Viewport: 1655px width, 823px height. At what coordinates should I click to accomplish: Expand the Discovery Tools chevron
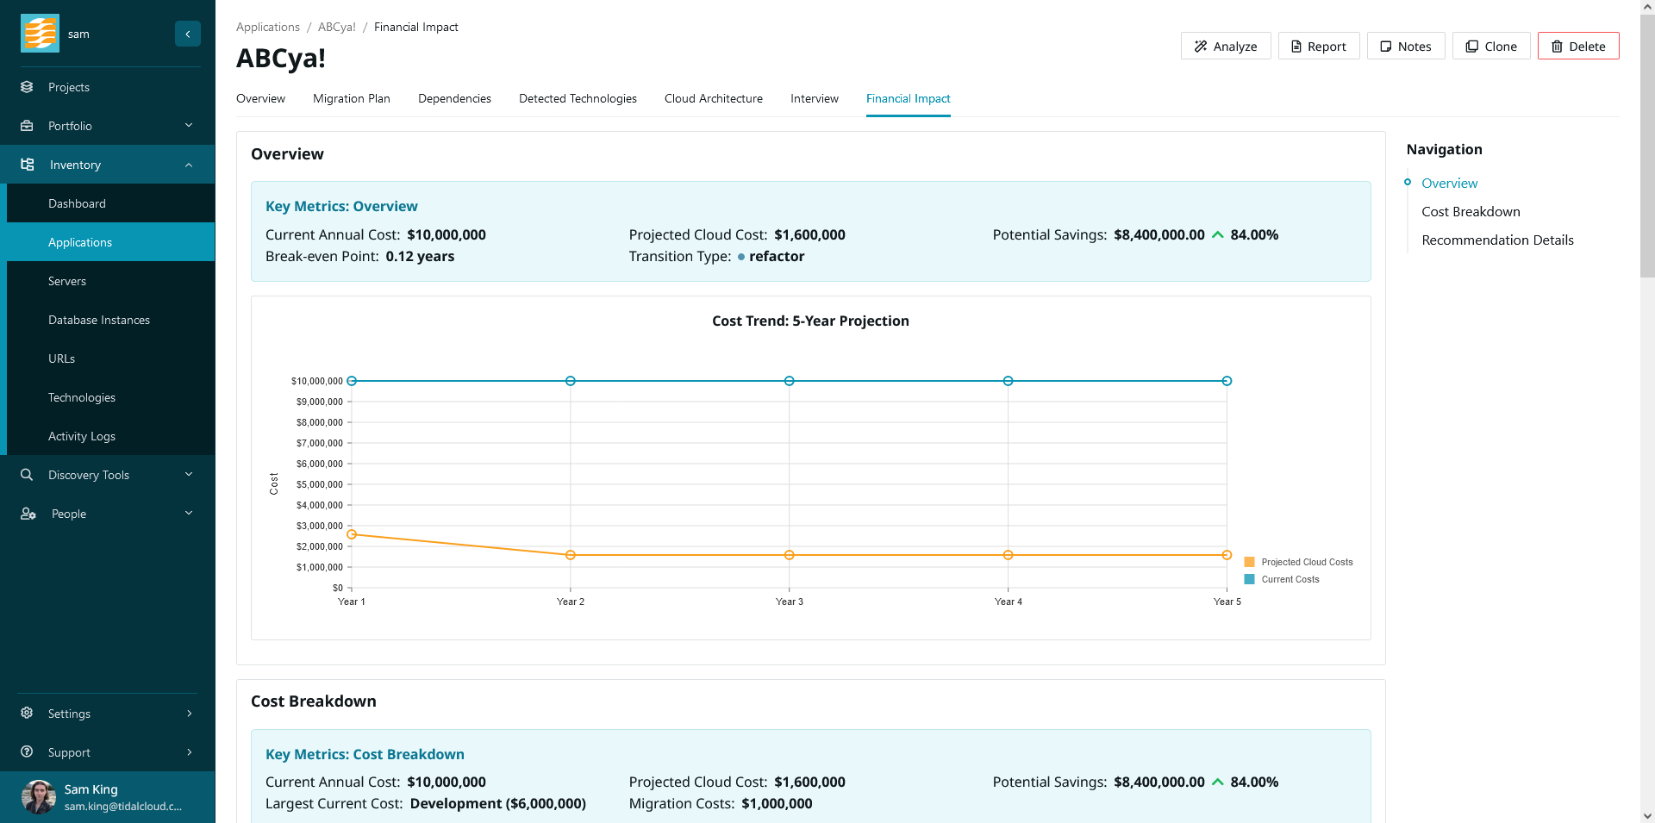click(189, 475)
